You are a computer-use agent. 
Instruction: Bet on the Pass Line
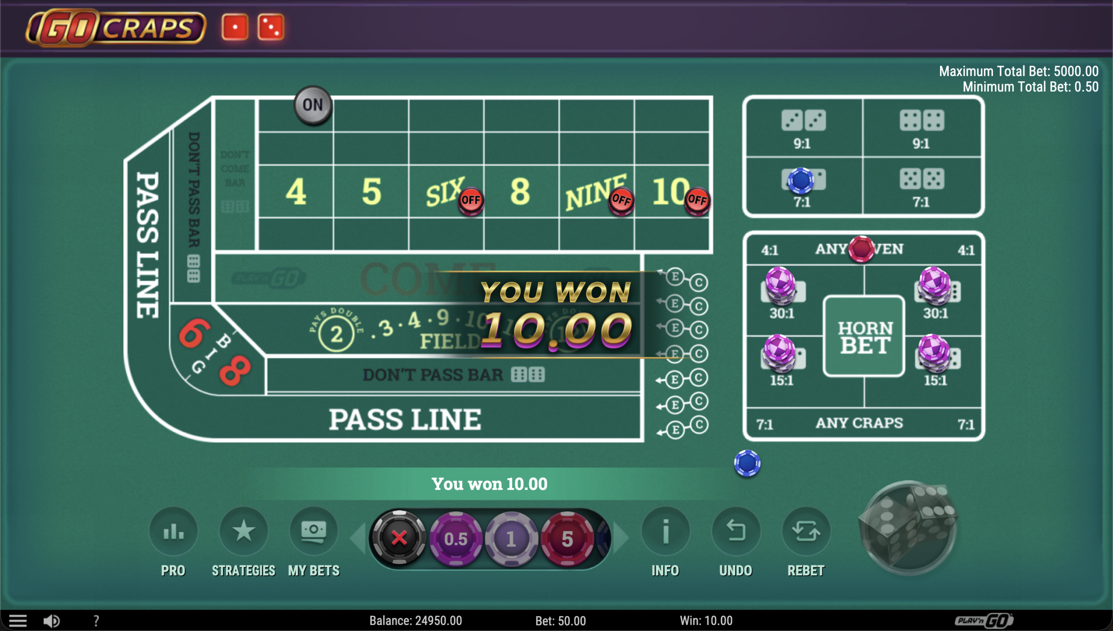pyautogui.click(x=405, y=419)
